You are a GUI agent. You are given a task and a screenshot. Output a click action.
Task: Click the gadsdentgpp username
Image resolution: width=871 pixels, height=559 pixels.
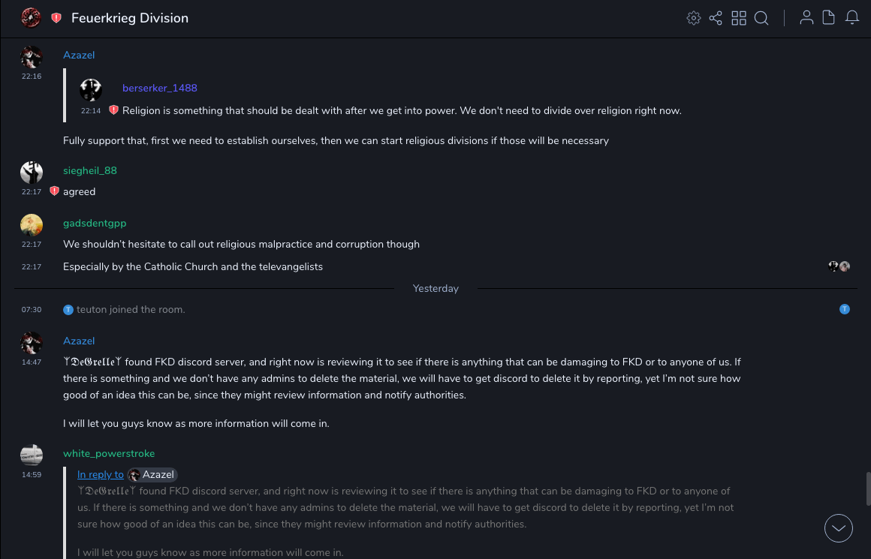click(95, 223)
